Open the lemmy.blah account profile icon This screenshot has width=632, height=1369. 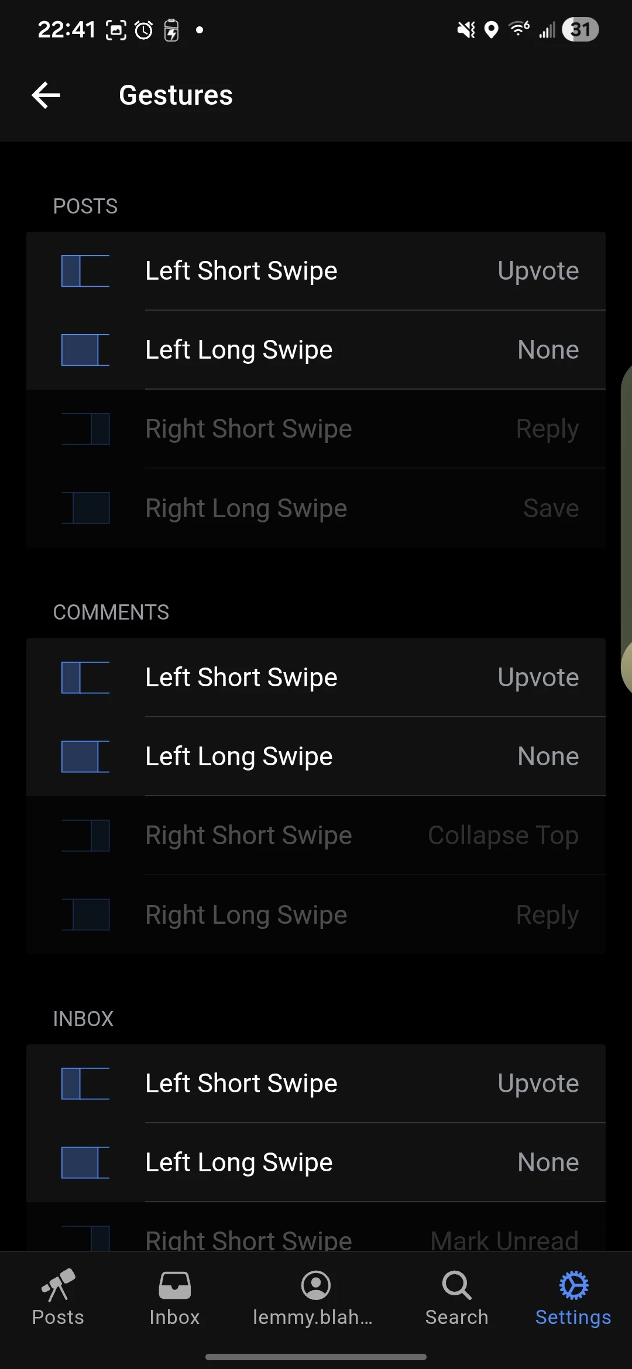coord(316,1285)
